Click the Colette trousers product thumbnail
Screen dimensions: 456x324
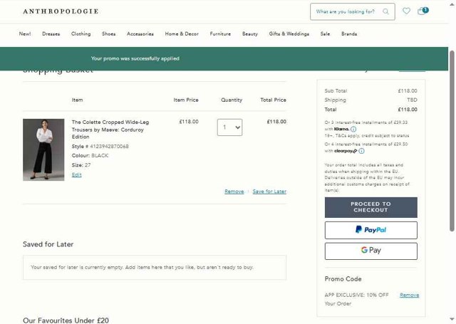point(43,150)
